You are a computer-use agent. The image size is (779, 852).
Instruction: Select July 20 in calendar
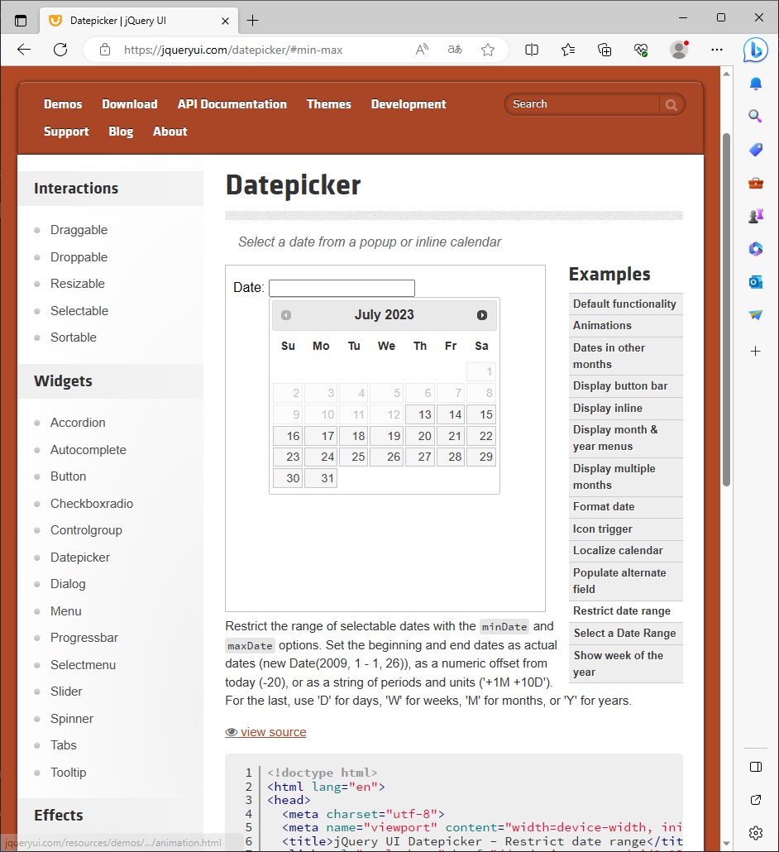point(420,436)
